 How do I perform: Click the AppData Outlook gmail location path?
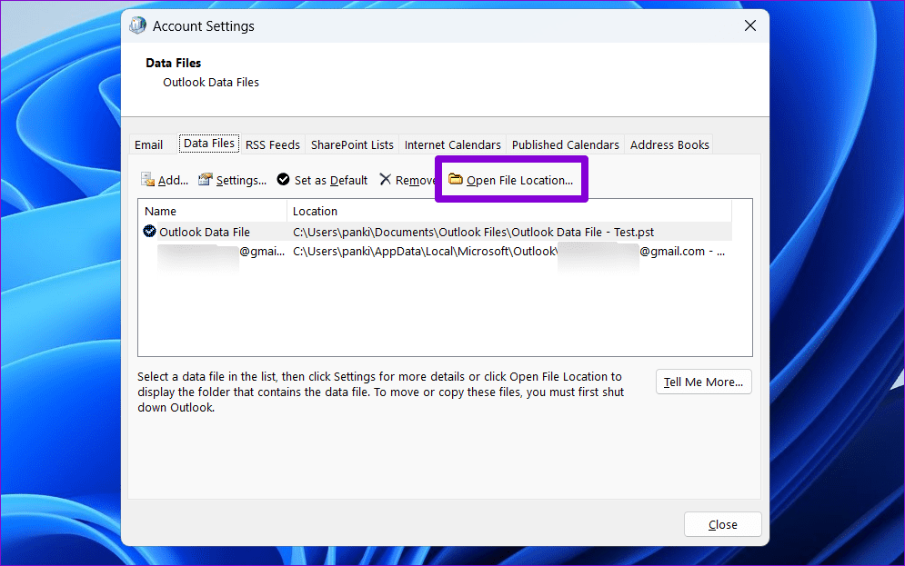[x=508, y=252]
